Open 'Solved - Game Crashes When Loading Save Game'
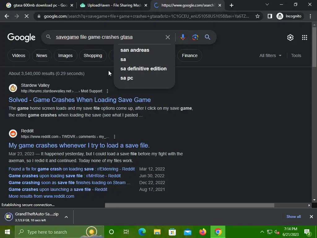Image resolution: width=317 pixels, height=238 pixels. tap(80, 100)
